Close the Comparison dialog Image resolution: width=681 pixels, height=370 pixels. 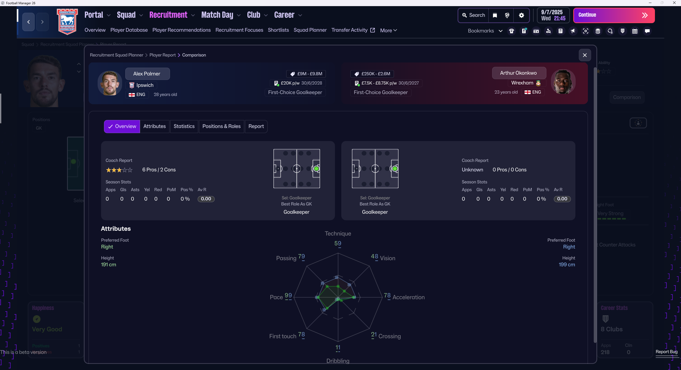[x=585, y=55]
